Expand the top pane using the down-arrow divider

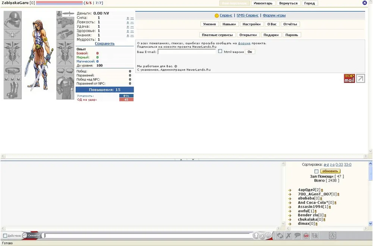click(193, 160)
